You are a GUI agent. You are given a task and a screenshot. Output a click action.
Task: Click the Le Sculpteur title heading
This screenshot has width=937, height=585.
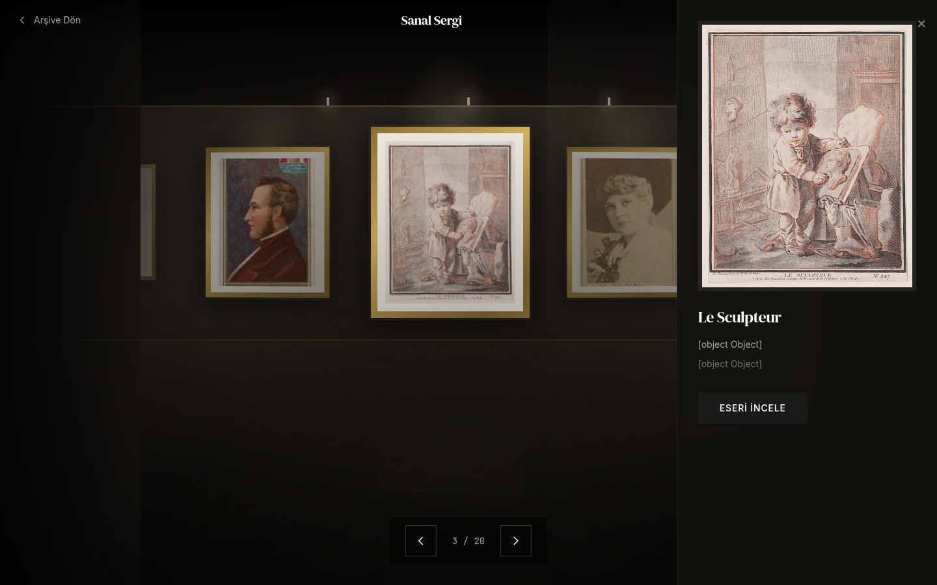coord(739,317)
